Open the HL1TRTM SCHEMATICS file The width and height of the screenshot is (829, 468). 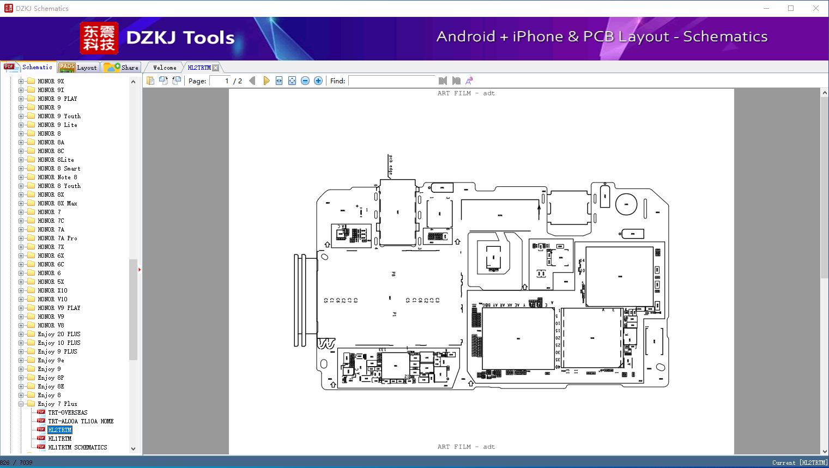pos(77,447)
